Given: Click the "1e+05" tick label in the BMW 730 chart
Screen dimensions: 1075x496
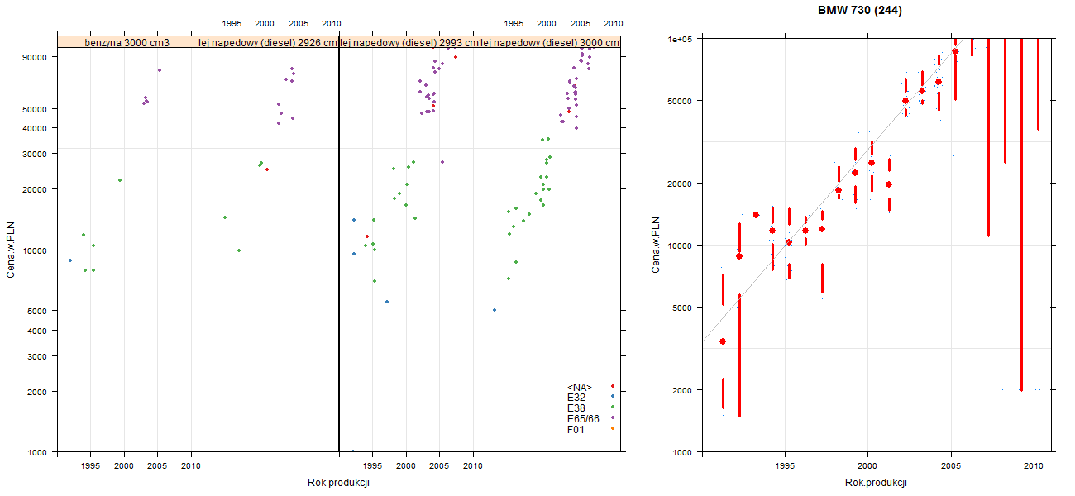Looking at the screenshot, I should (680, 39).
